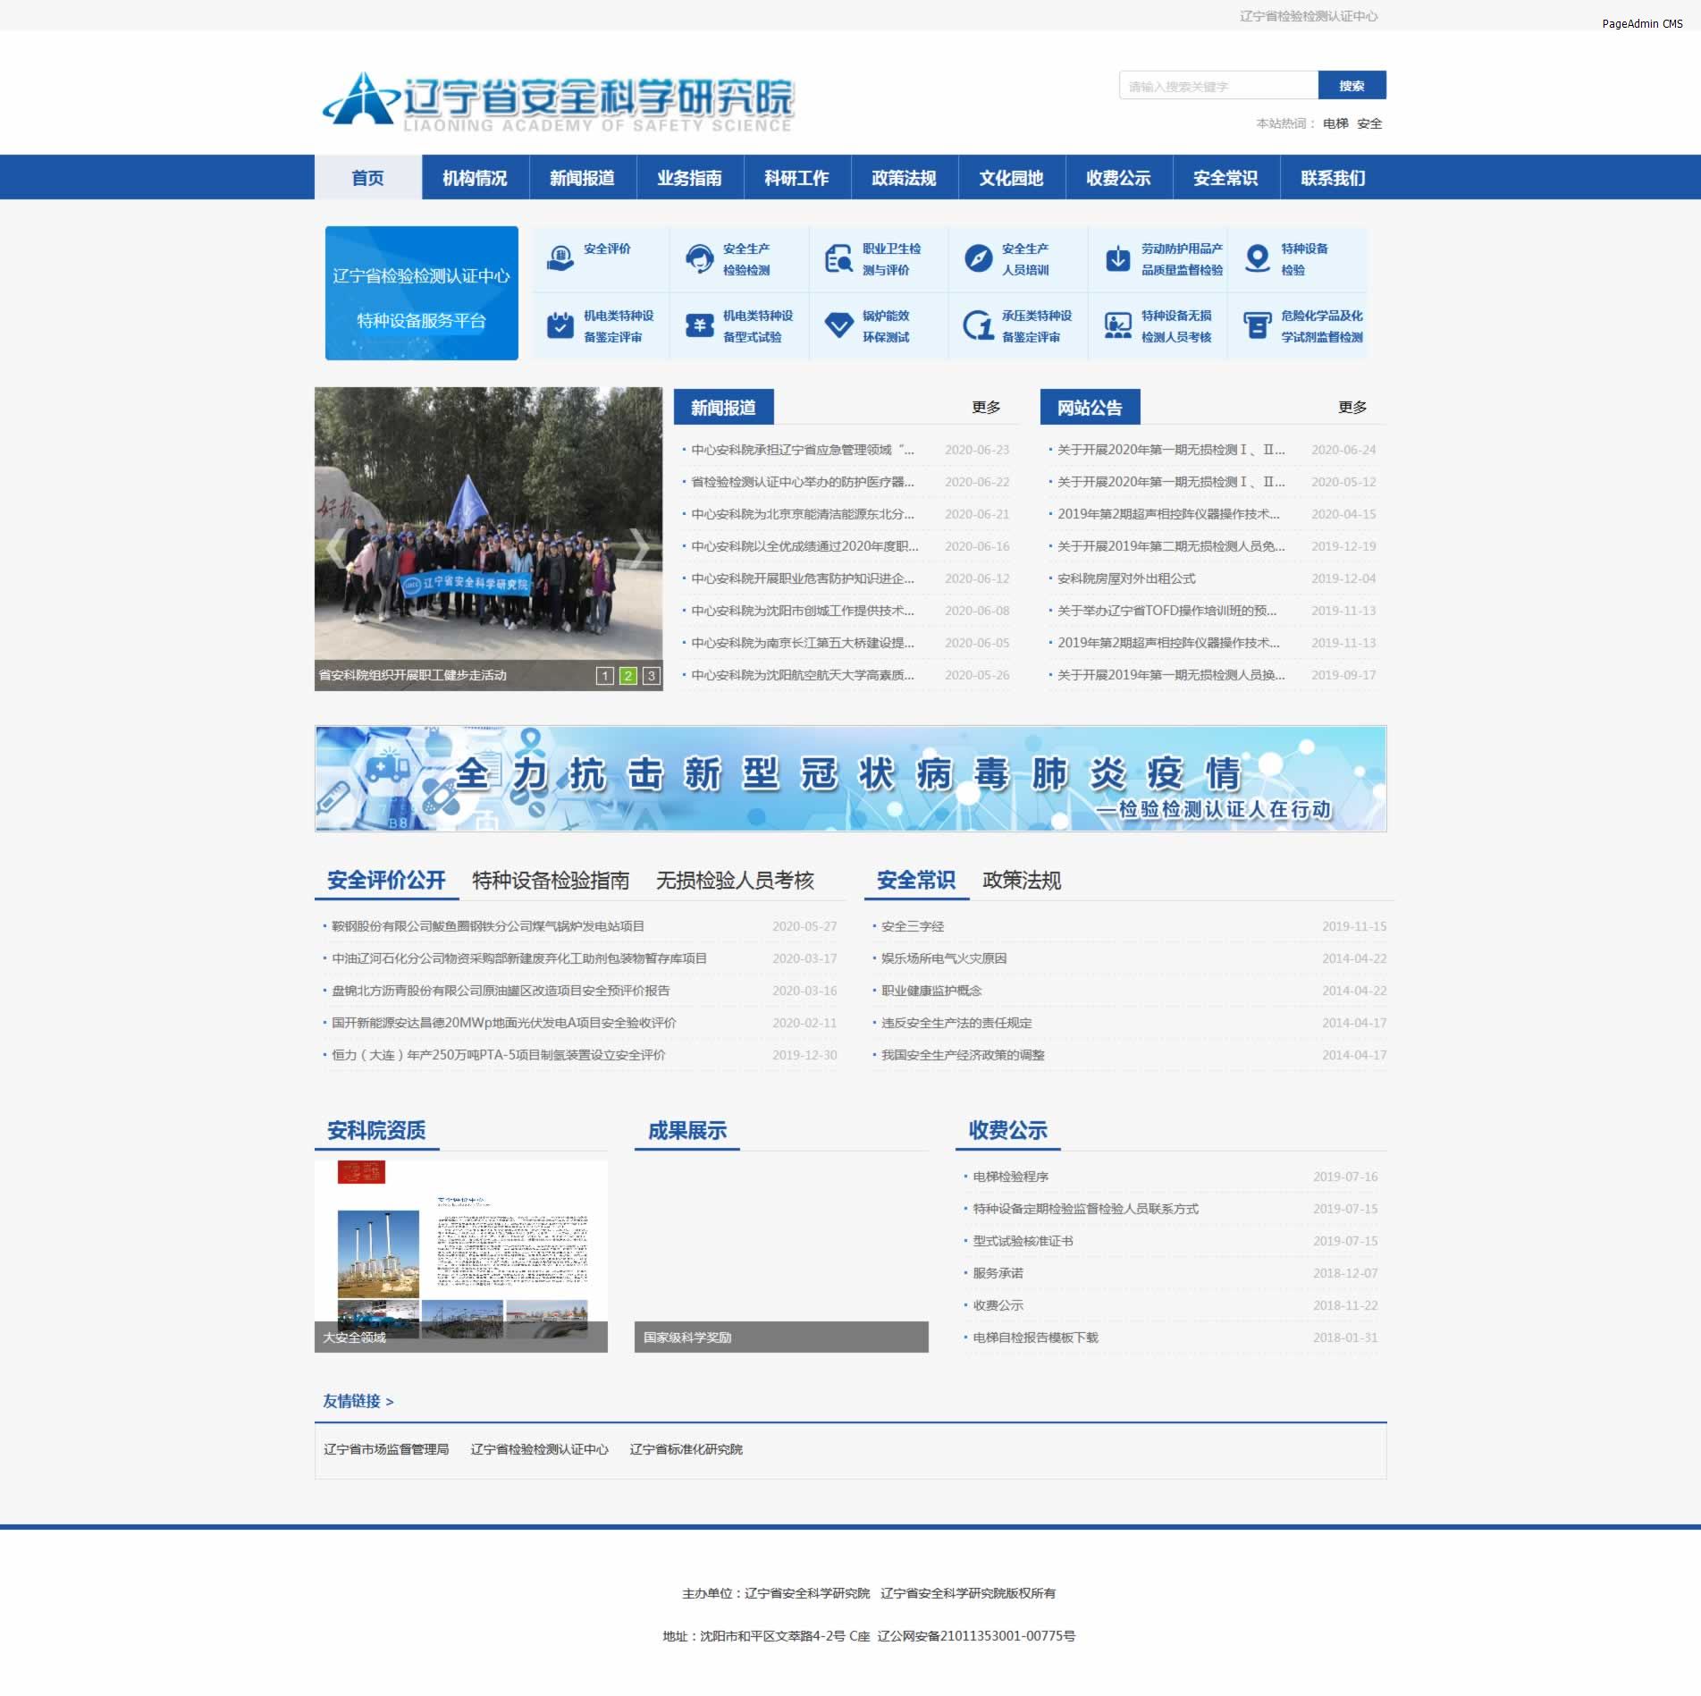This screenshot has height=1696, width=1701.
Task: Open the 安全生产人员培训 compass icon
Action: 978,259
